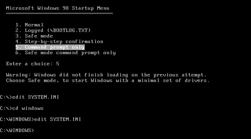The width and height of the screenshot is (251, 139).
Task: Select the Normal startup option
Action: 29,25
